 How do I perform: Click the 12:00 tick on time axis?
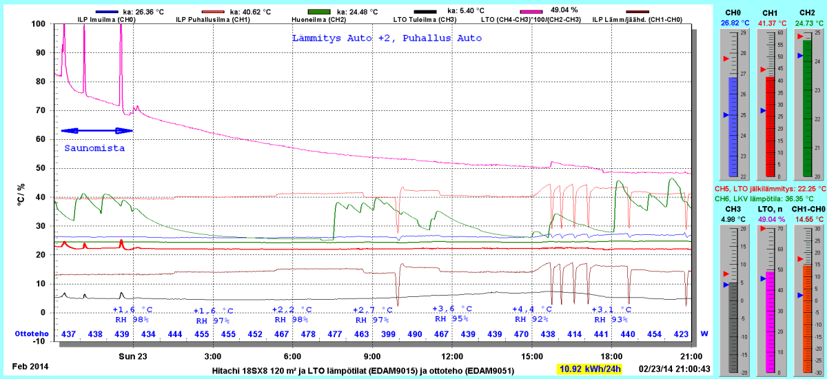point(451,356)
